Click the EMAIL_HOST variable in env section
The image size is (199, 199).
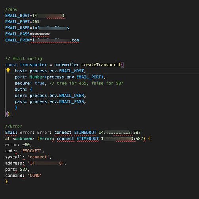pos(17,16)
